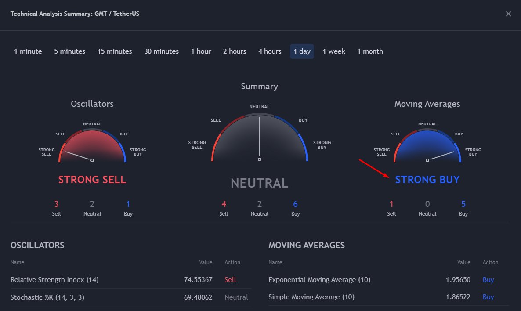The width and height of the screenshot is (521, 311).
Task: Switch to the 1 week timeframe
Action: point(334,51)
